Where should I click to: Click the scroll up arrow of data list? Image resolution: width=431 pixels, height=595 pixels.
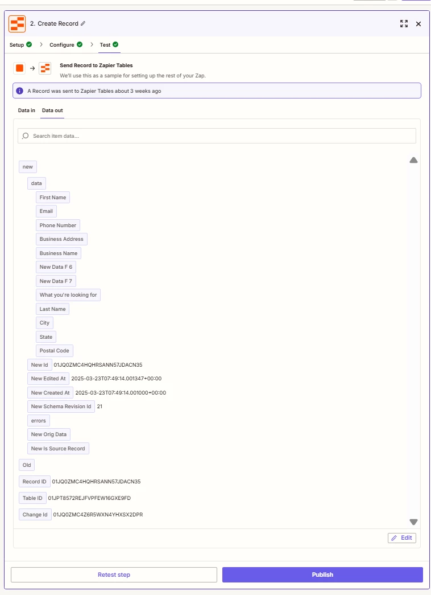[413, 160]
